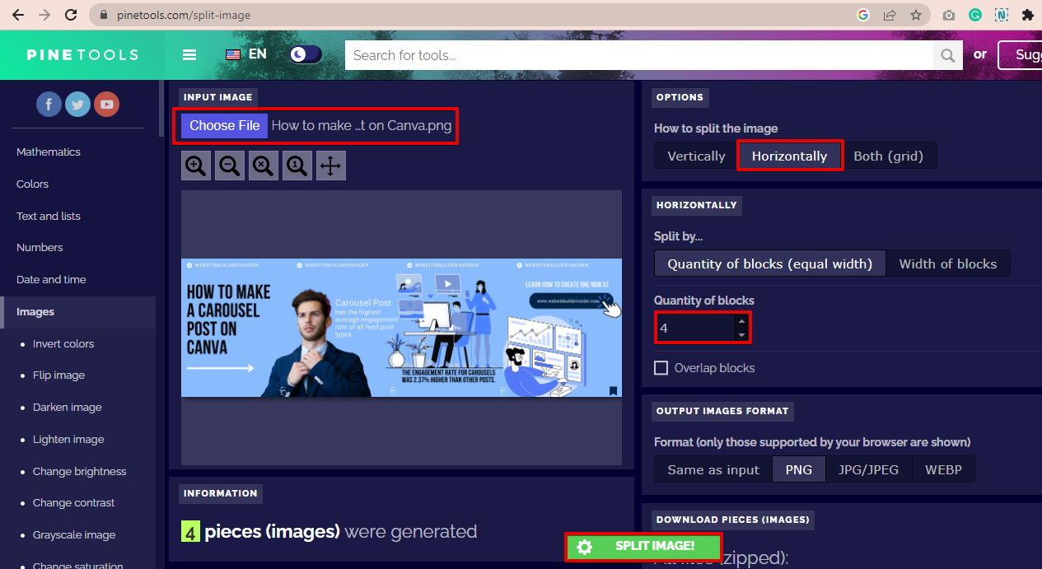Click the Google icon in address bar

[x=863, y=15]
